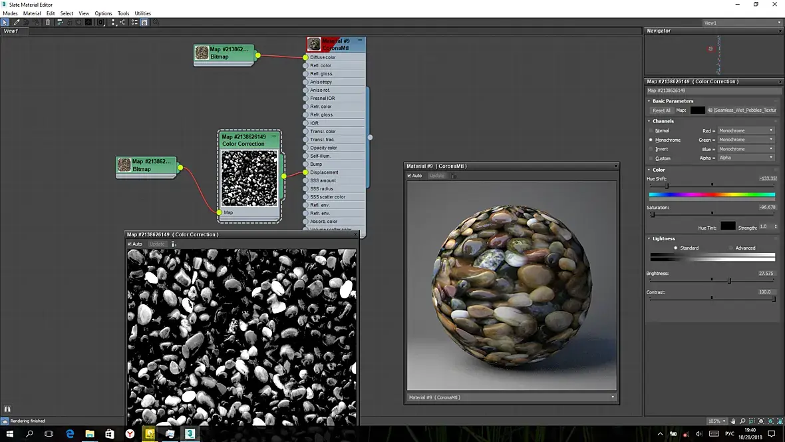
Task: Click the Reset All button
Action: [661, 110]
